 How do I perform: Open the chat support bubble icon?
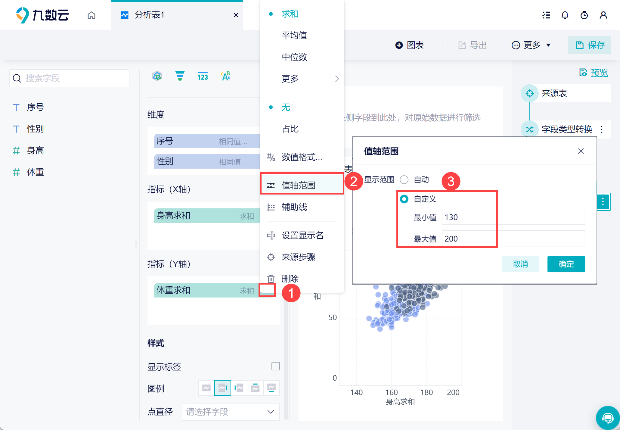click(608, 418)
